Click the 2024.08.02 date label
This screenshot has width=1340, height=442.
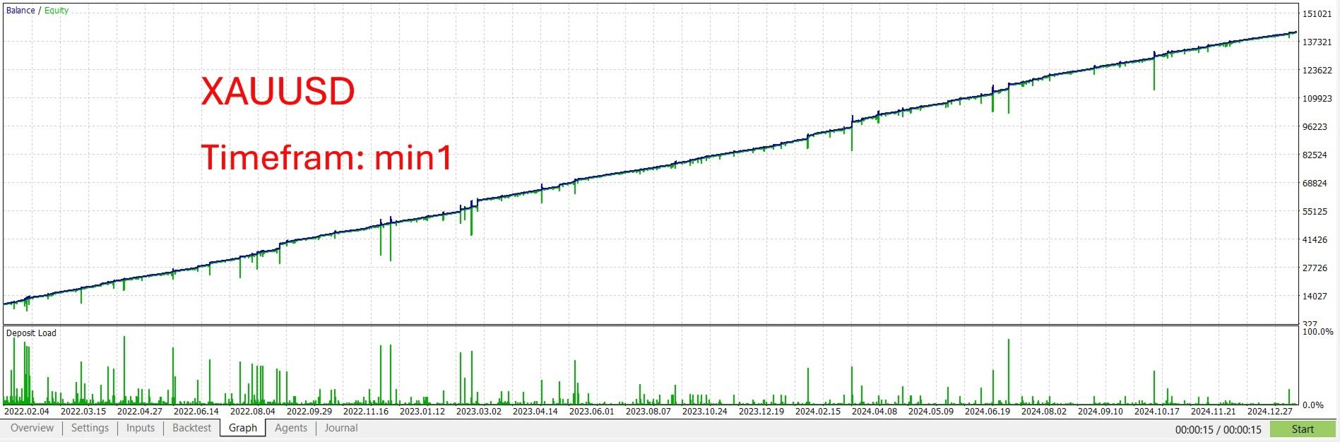click(1044, 412)
